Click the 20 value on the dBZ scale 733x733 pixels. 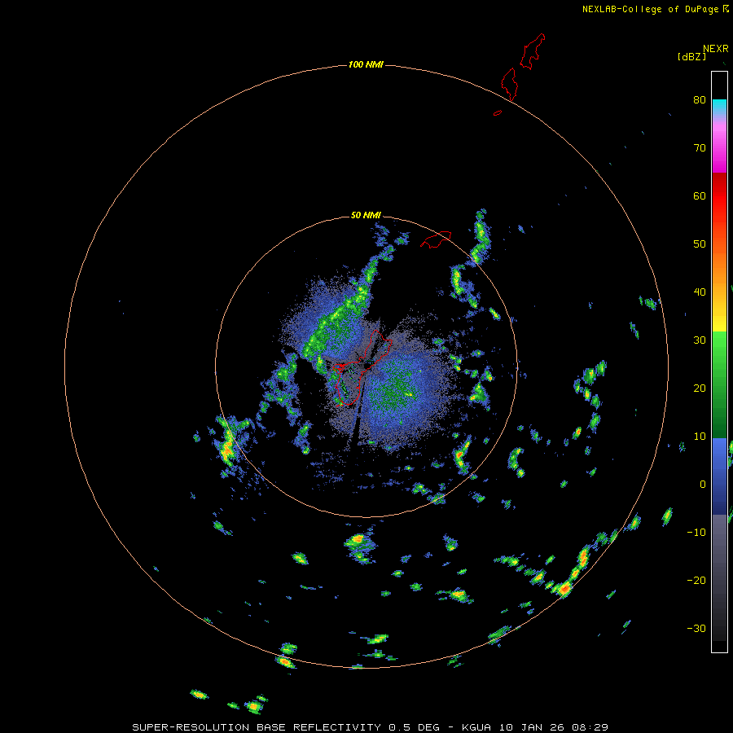tap(700, 388)
